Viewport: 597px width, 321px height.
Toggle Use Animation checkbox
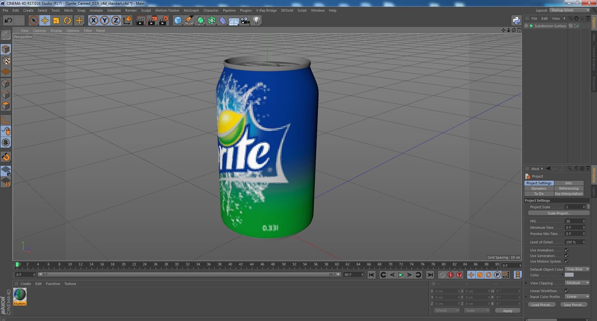click(x=566, y=250)
